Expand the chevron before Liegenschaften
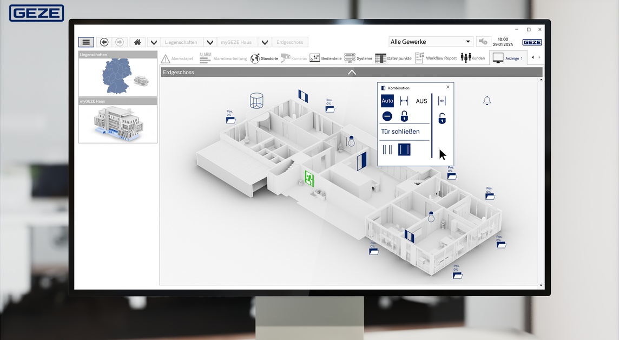 pyautogui.click(x=154, y=42)
